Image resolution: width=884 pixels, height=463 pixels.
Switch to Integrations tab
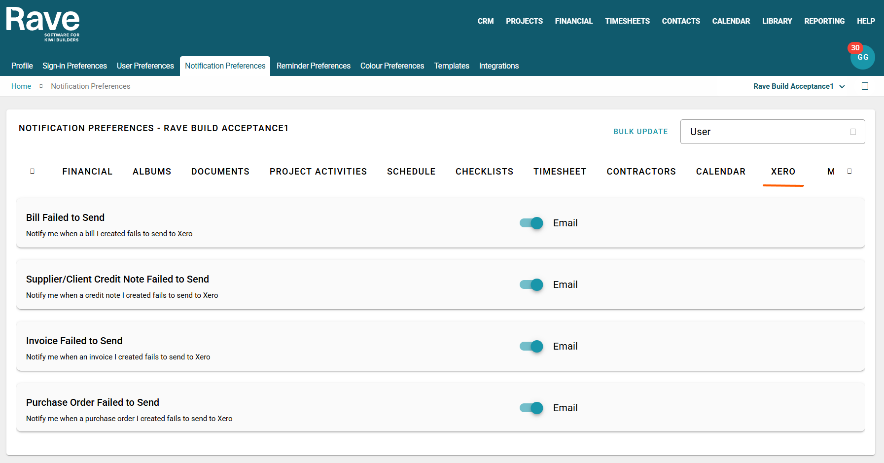tap(499, 66)
